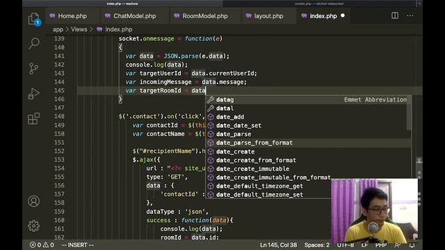Click Ln 145, Col 38 status item
This screenshot has height=250, width=445.
278,245
